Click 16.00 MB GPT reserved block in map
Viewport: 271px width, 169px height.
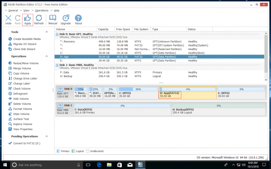pyautogui.click(x=111, y=93)
